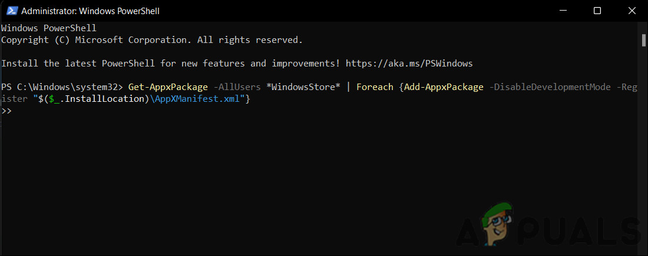Click the Microsoft copyright line
Screen dimensions: 648x256
pyautogui.click(x=151, y=39)
